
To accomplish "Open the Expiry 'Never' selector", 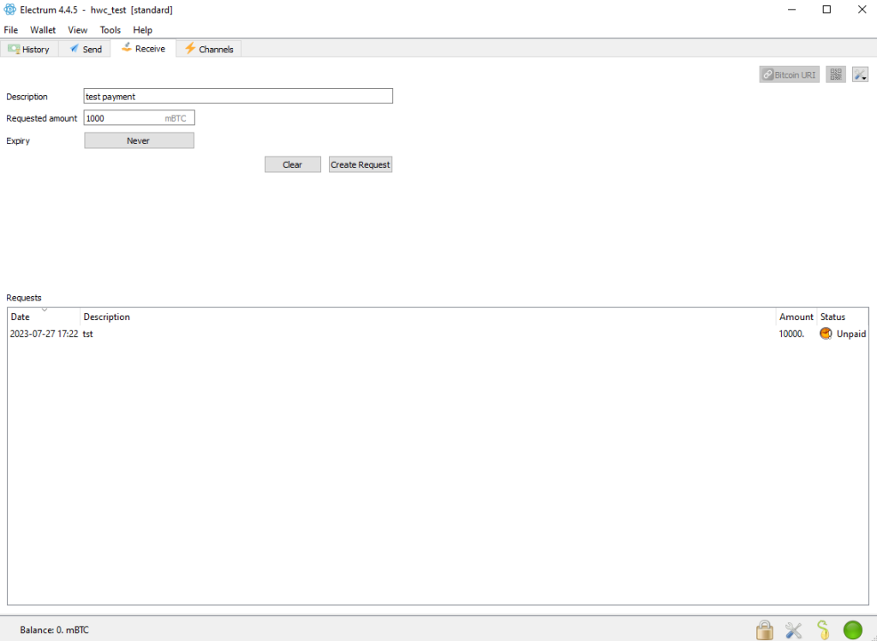I will (139, 140).
